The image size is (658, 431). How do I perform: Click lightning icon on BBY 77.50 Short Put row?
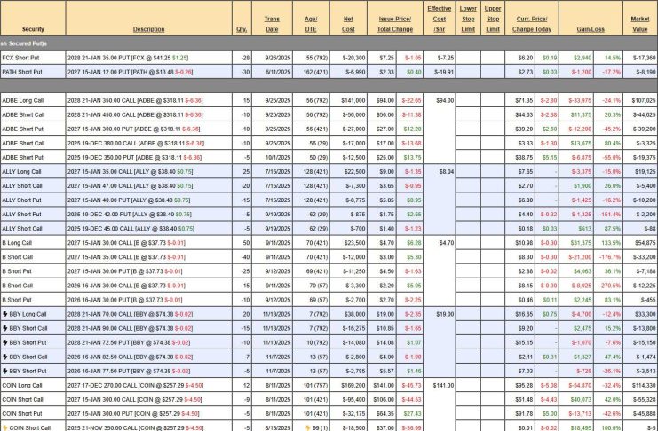pos(4,369)
